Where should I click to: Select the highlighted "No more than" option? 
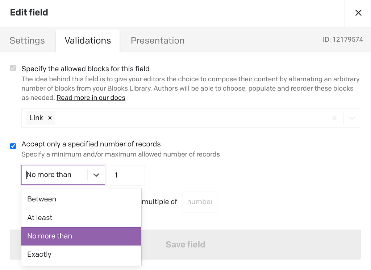point(49,236)
